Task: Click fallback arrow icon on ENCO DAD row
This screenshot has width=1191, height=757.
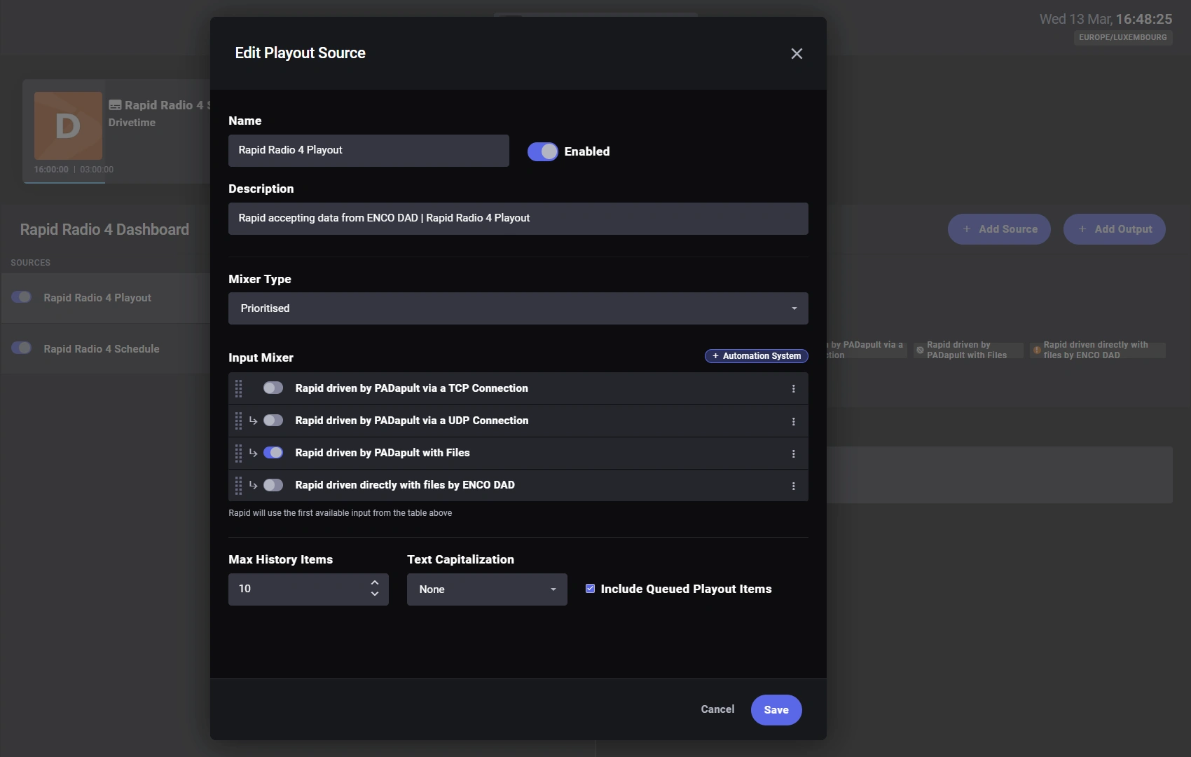Action: [253, 485]
